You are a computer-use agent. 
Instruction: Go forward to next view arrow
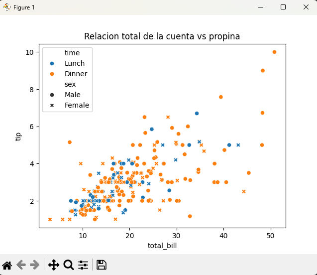(34, 265)
